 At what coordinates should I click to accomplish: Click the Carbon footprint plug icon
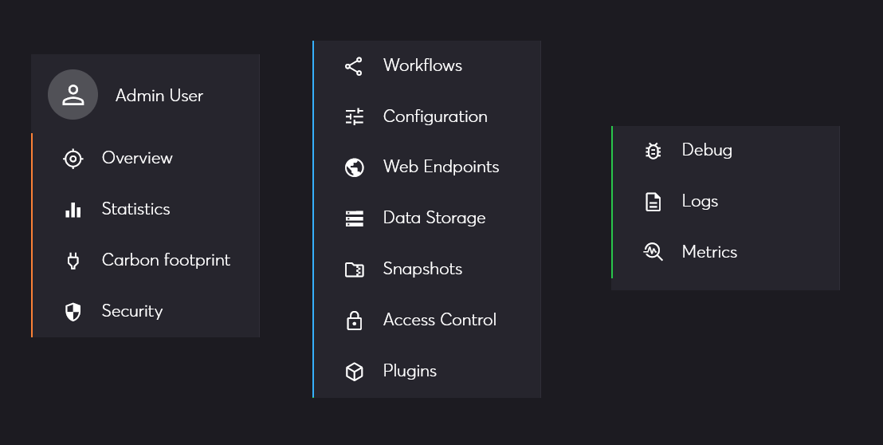point(73,261)
